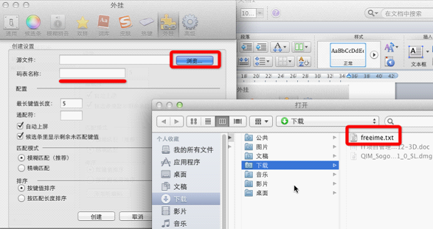The height and width of the screenshot is (229, 433).
Task: Toggle the 自动上屏 checkbox
Action: point(20,126)
